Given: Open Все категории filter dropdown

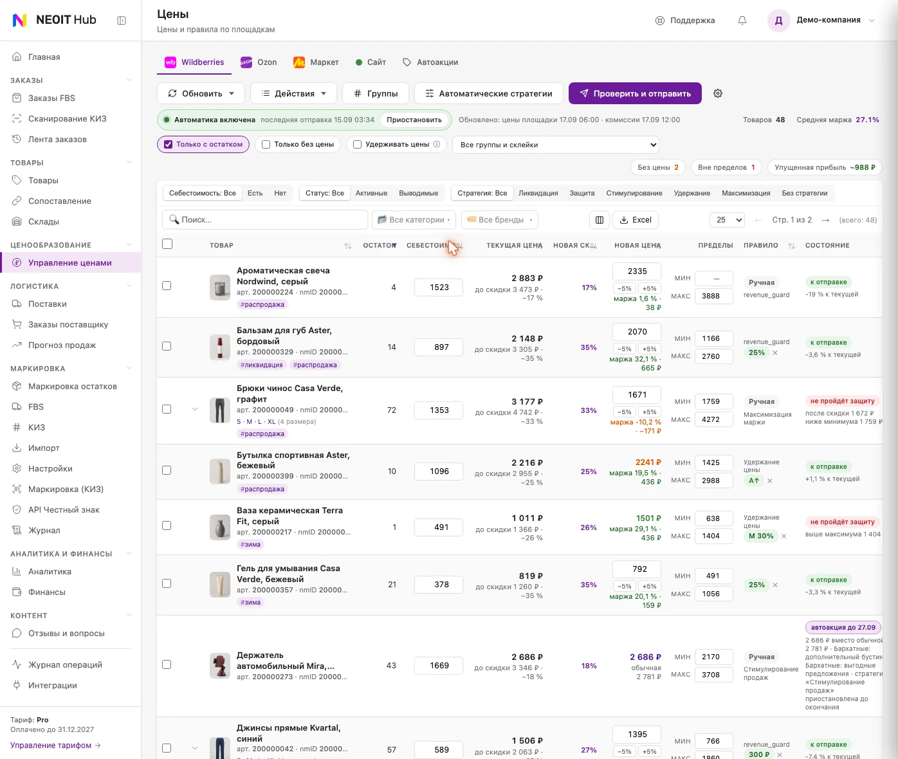Looking at the screenshot, I should [x=414, y=220].
